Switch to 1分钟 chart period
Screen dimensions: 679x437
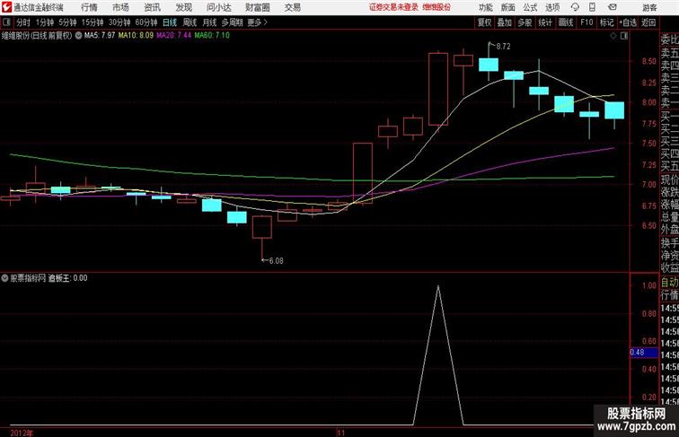(x=45, y=22)
